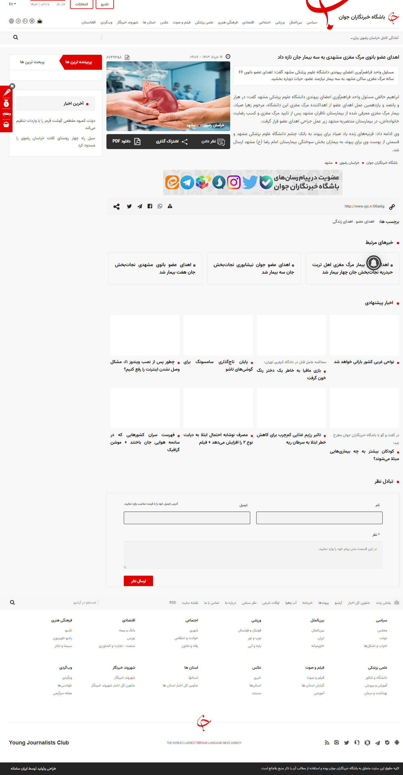
Task: Select the پربحث ترین ها tab
Action: point(33,62)
